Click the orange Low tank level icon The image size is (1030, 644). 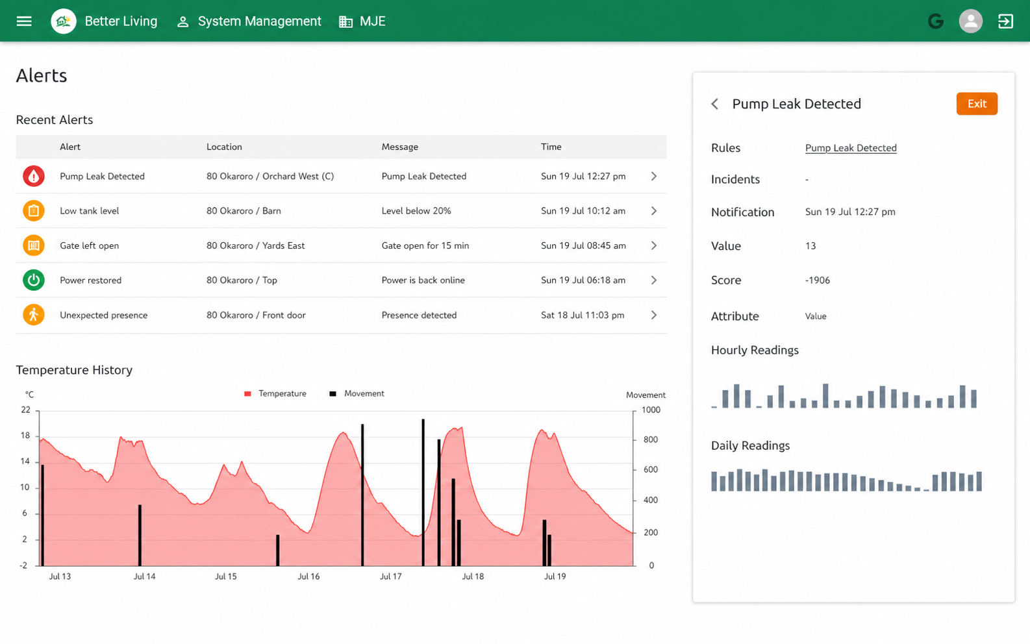click(x=34, y=211)
